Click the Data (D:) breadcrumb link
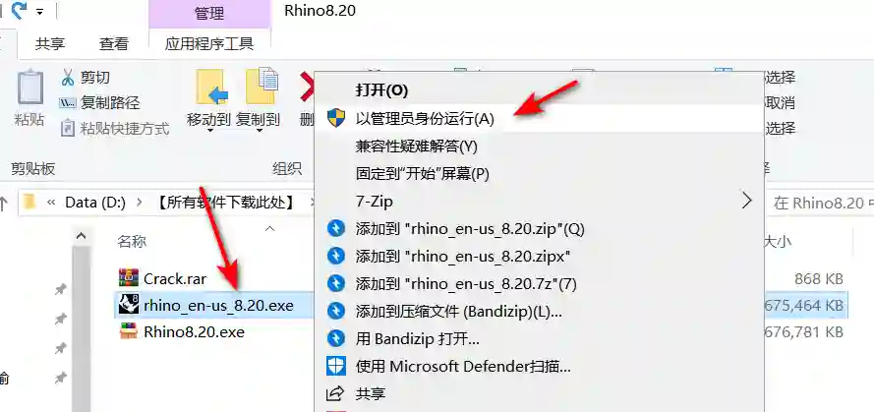Screen dimensions: 874x412 tap(95, 202)
